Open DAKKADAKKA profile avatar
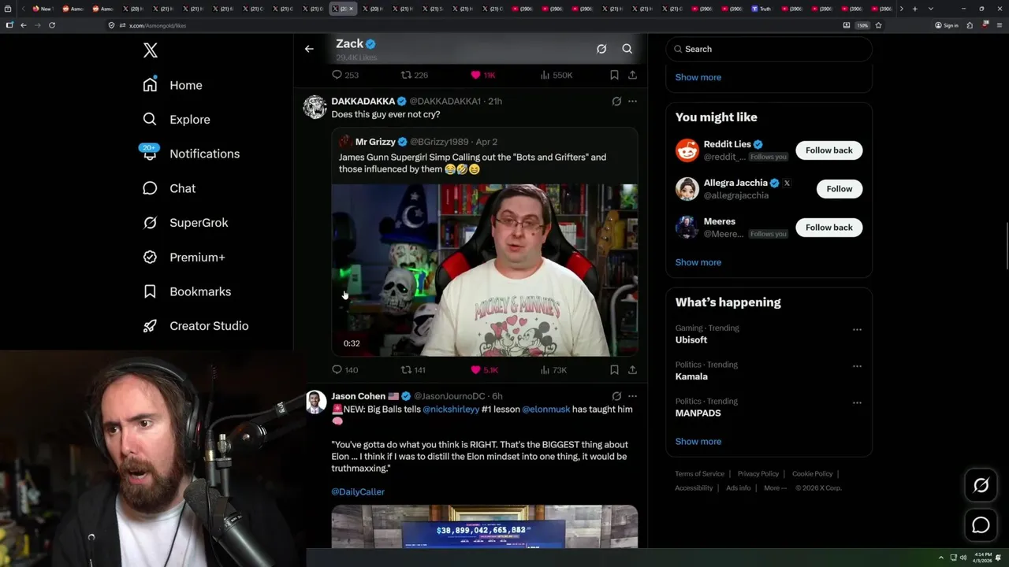 tap(315, 107)
